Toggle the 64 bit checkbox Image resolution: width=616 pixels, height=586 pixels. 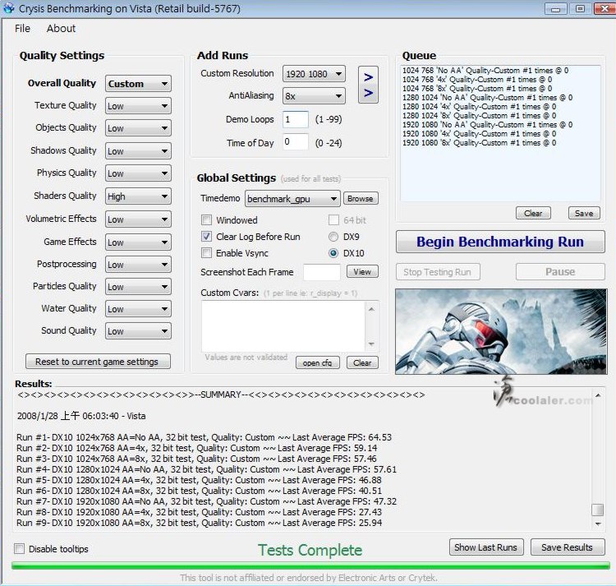(x=333, y=219)
